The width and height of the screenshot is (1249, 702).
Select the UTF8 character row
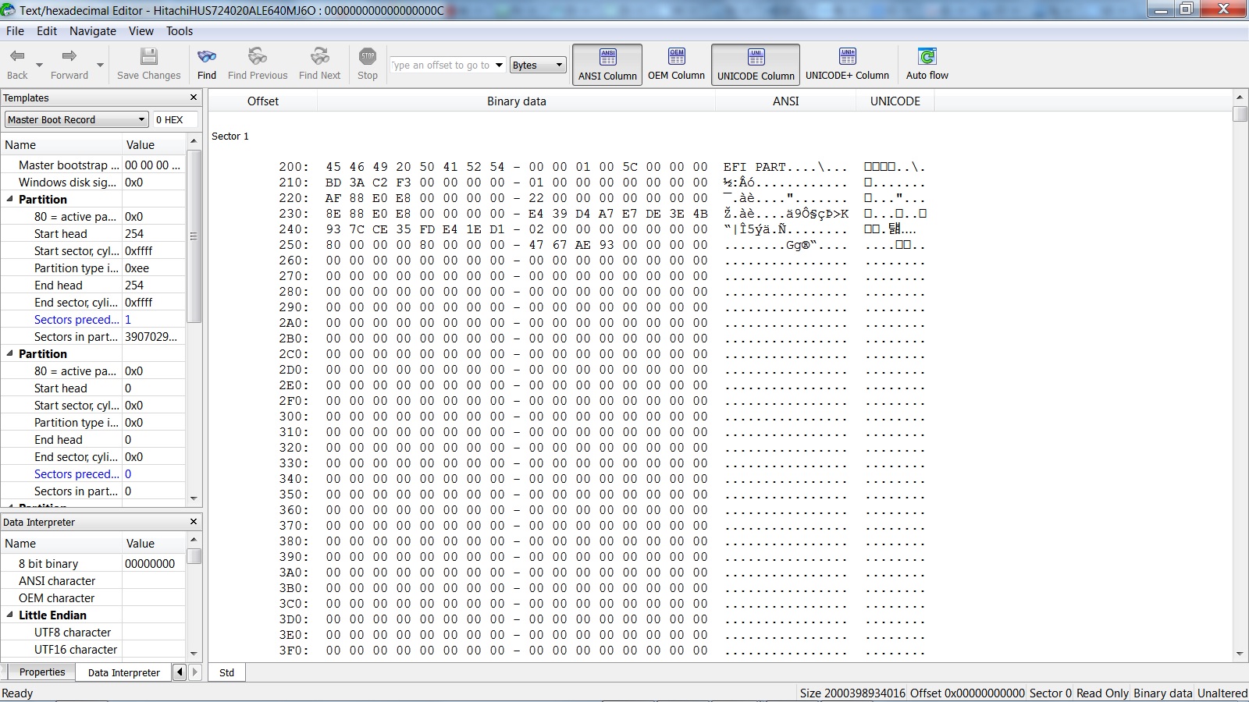point(93,632)
